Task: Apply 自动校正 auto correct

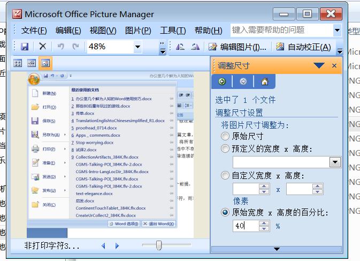Action: (303, 47)
